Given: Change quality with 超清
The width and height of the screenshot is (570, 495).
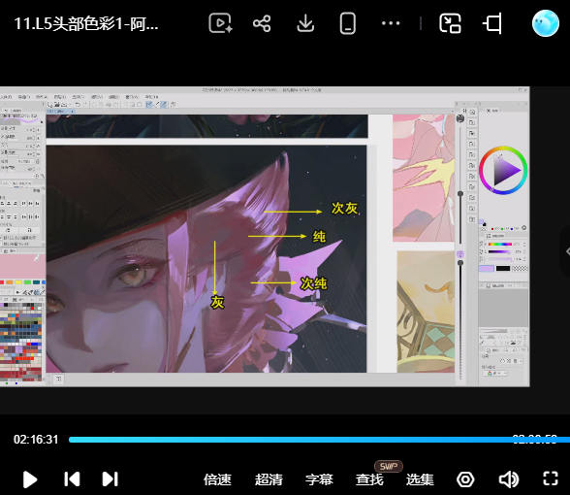Looking at the screenshot, I should pyautogui.click(x=269, y=479).
